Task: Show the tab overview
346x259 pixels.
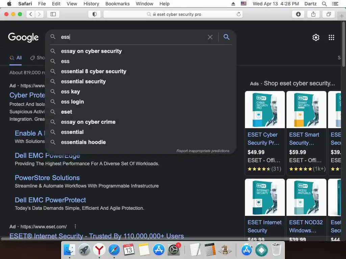Action: 328,14
